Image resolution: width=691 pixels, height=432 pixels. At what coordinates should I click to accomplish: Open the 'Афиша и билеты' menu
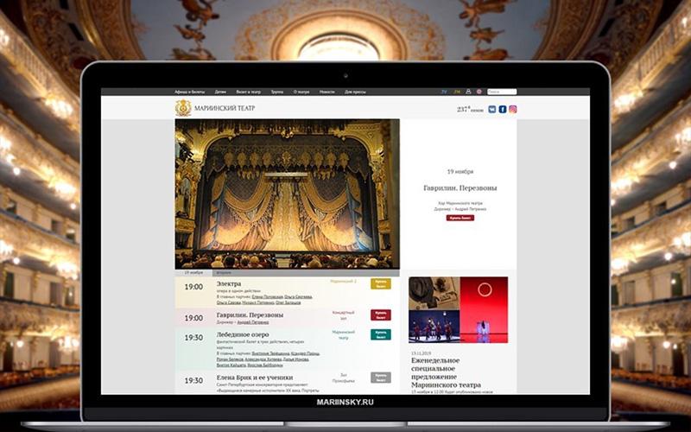pyautogui.click(x=189, y=92)
